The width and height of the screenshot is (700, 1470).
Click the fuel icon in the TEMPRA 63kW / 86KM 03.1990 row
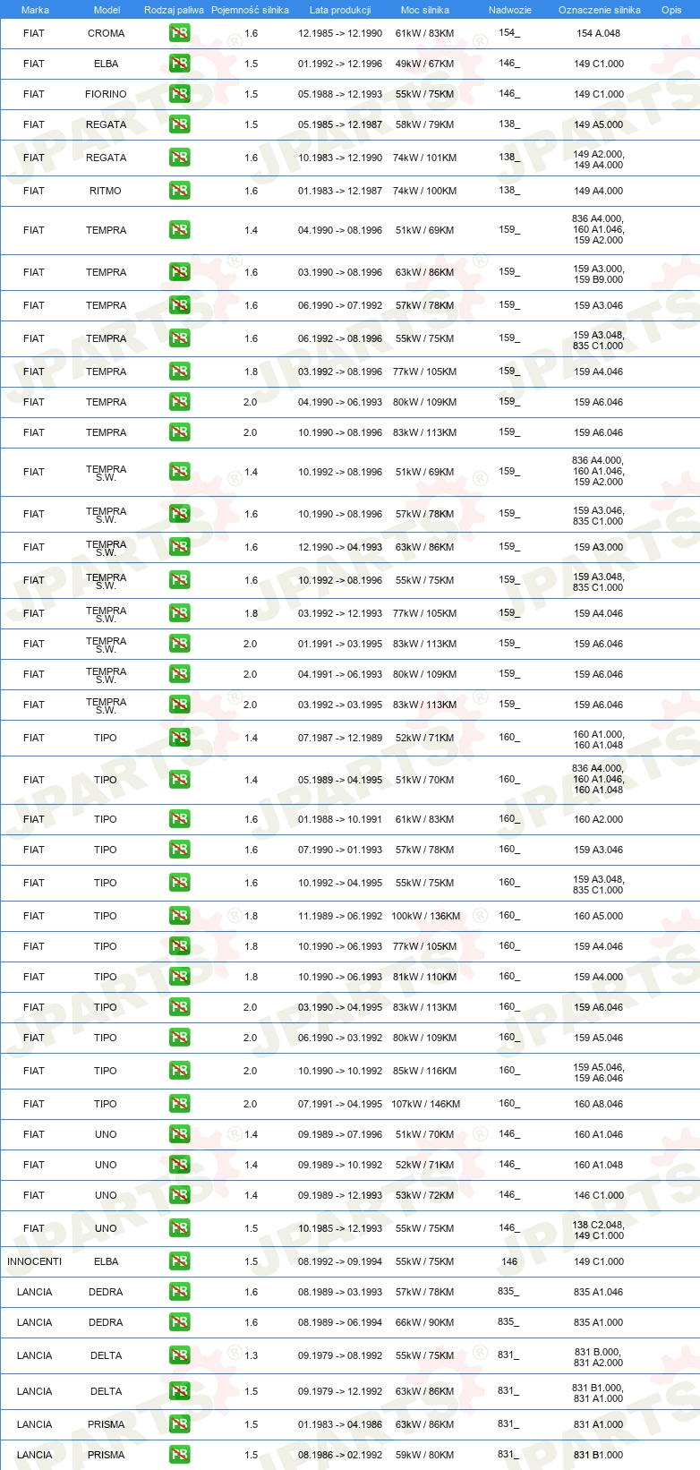coord(180,272)
